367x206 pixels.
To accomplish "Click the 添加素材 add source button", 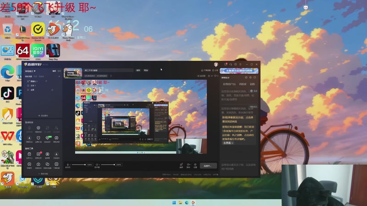I will pyautogui.click(x=43, y=116).
